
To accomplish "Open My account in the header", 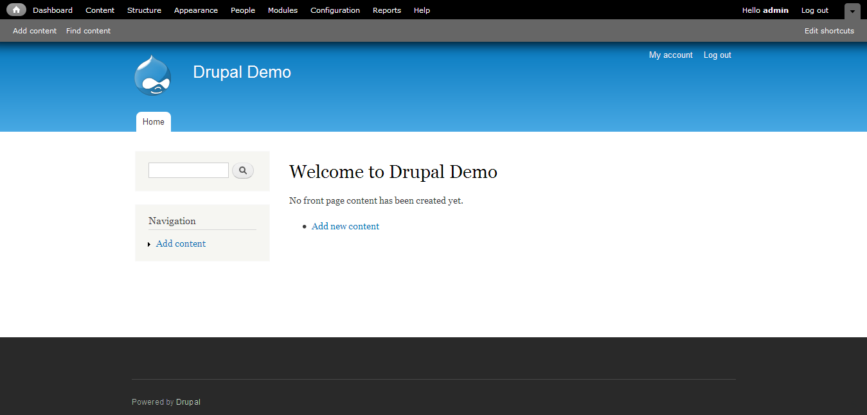I will (671, 55).
